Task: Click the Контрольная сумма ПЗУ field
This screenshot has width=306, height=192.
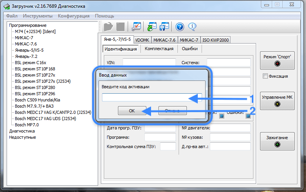Action: tap(168, 147)
